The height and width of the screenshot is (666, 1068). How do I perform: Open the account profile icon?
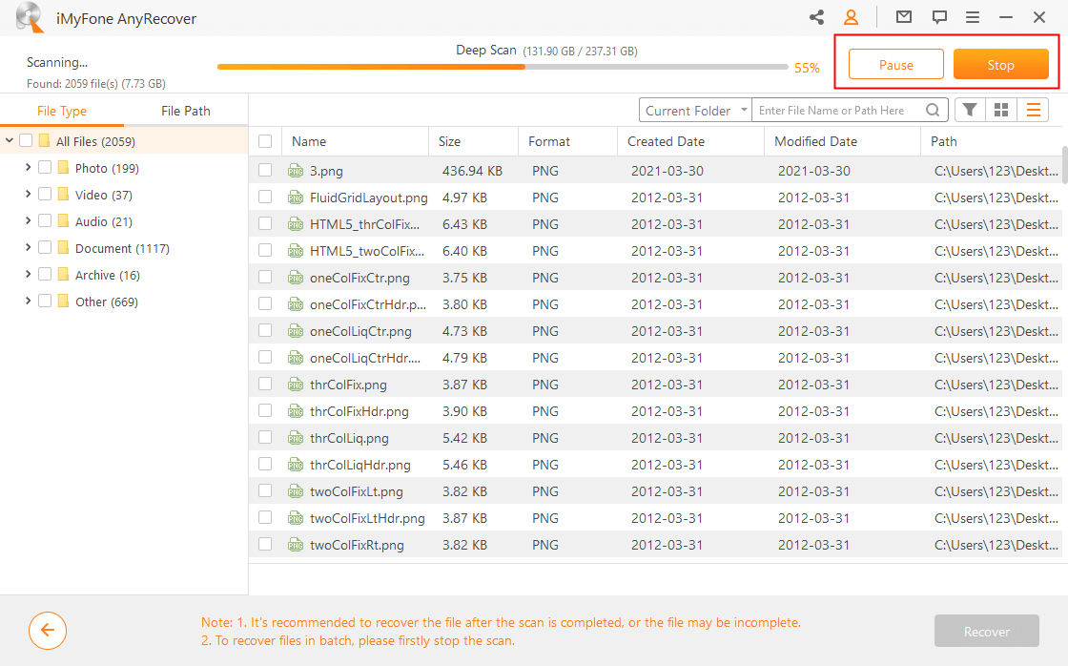coord(852,16)
